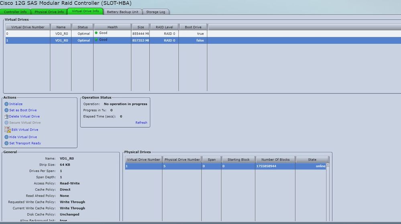Sort by Physical Drive Number column header
The image size is (401, 224).
point(182,159)
